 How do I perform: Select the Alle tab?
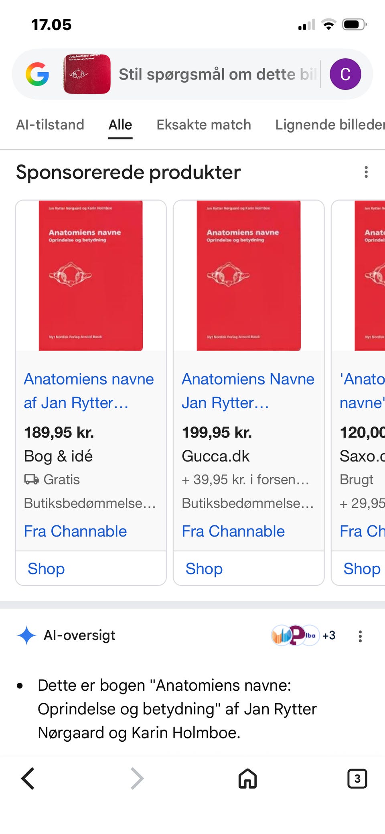120,125
